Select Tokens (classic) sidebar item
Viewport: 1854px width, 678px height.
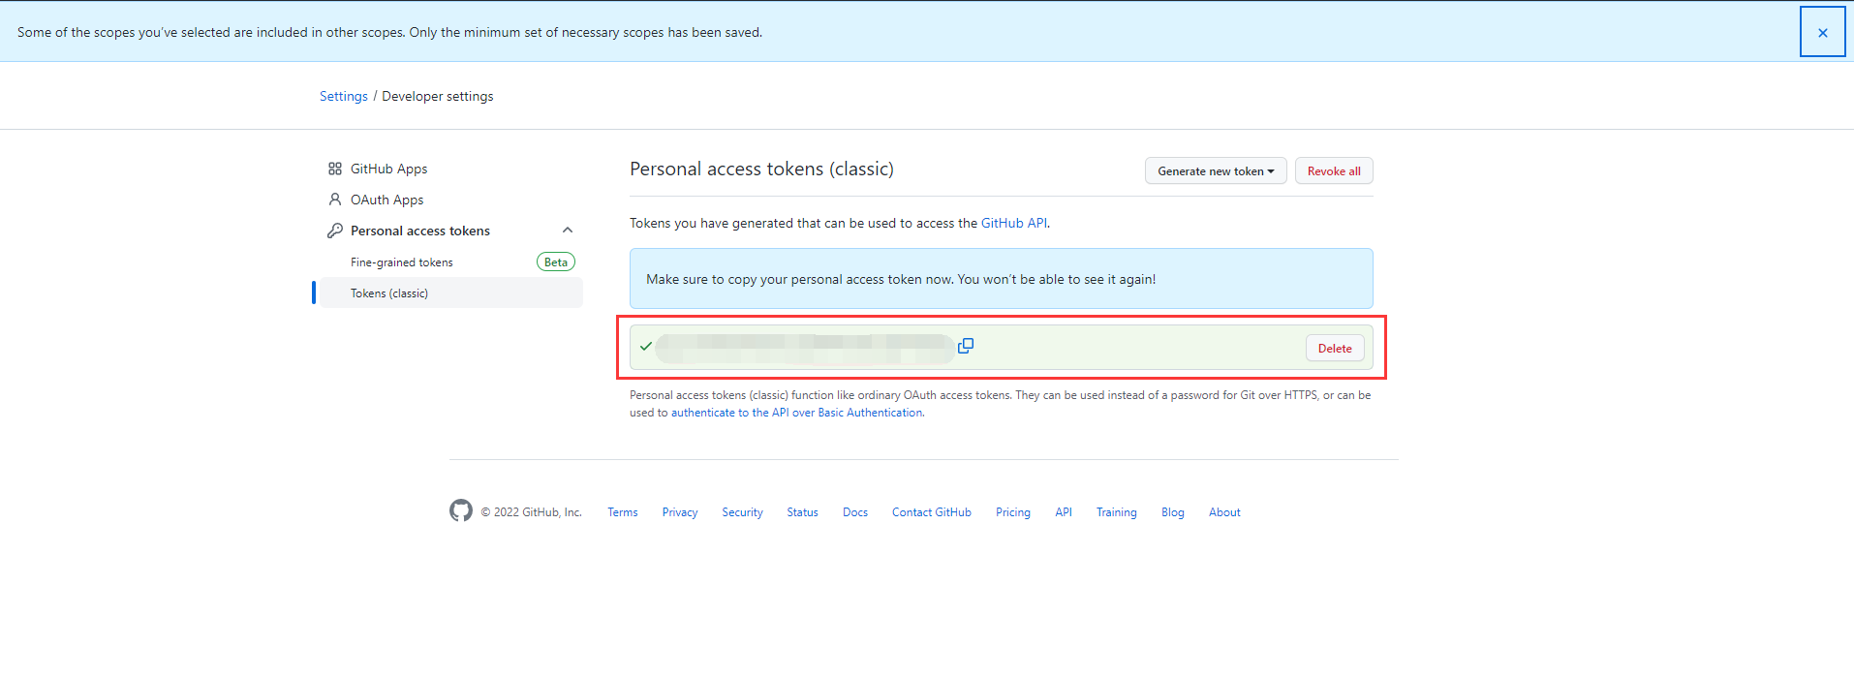coord(451,293)
